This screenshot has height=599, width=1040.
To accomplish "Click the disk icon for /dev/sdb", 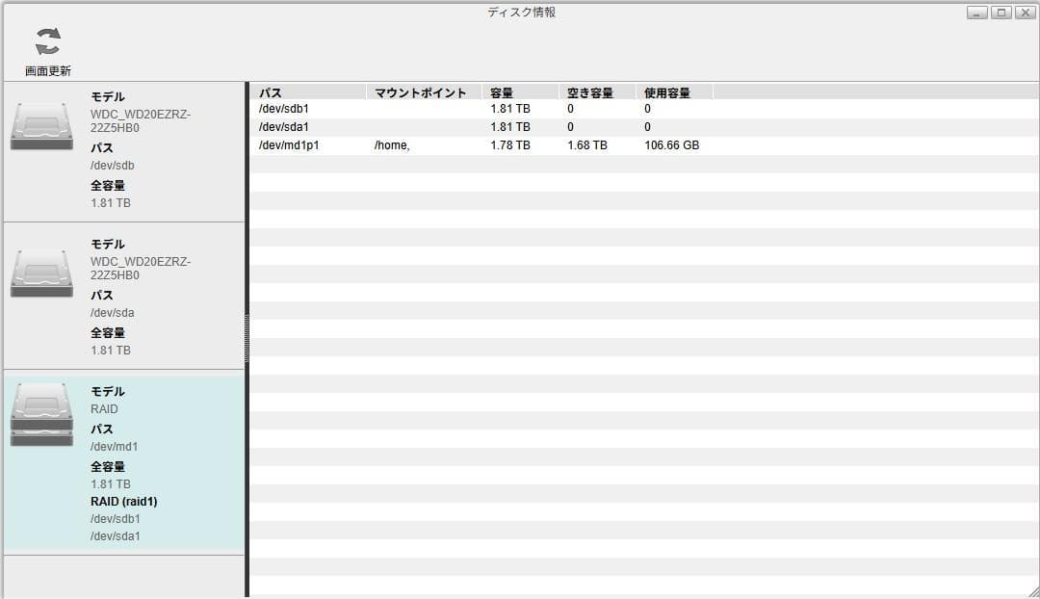I will point(40,127).
